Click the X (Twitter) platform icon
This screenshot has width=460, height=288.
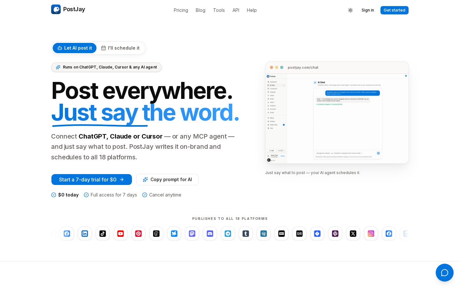click(353, 234)
